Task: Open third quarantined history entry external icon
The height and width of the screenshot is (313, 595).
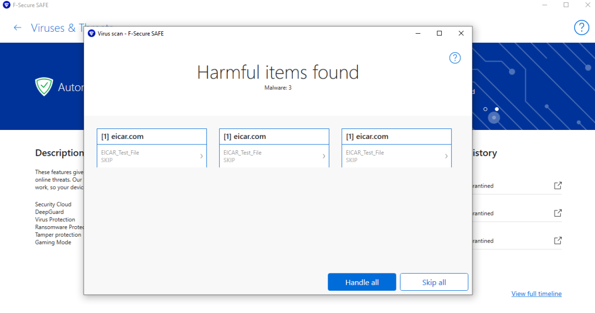Action: tap(557, 241)
